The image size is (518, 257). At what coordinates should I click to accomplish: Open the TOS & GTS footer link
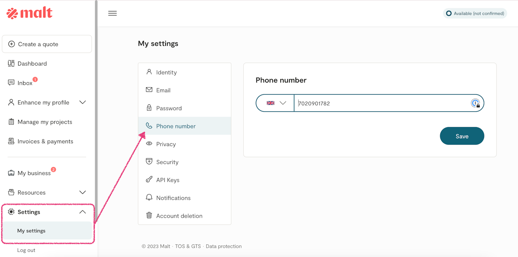[188, 246]
